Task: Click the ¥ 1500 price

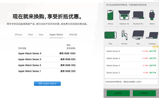Action: pyautogui.click(x=145, y=65)
